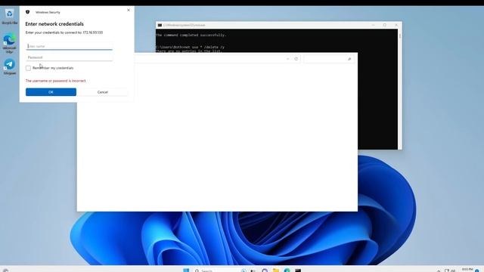Screen dimensions: 484x272
Task: Open File Explorer from the taskbar
Action: click(x=276, y=270)
